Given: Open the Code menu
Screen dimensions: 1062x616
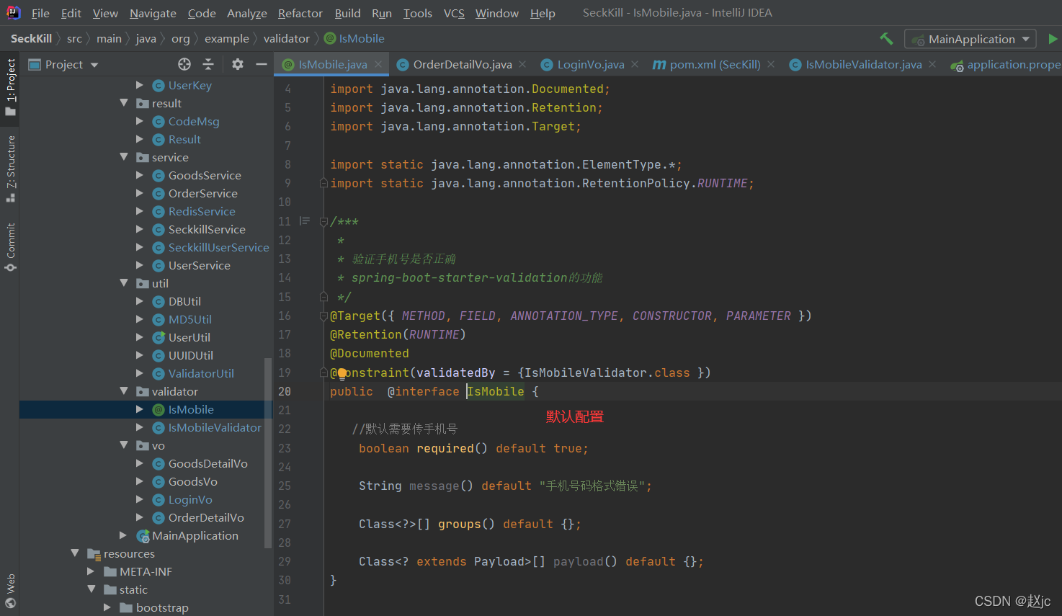Looking at the screenshot, I should coord(202,13).
